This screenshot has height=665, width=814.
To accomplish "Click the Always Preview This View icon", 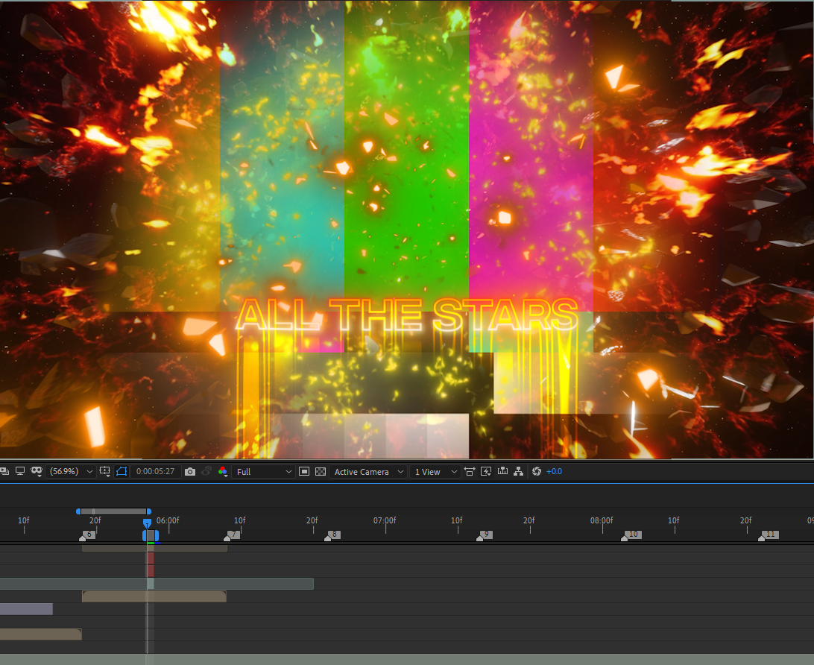I will [4, 471].
